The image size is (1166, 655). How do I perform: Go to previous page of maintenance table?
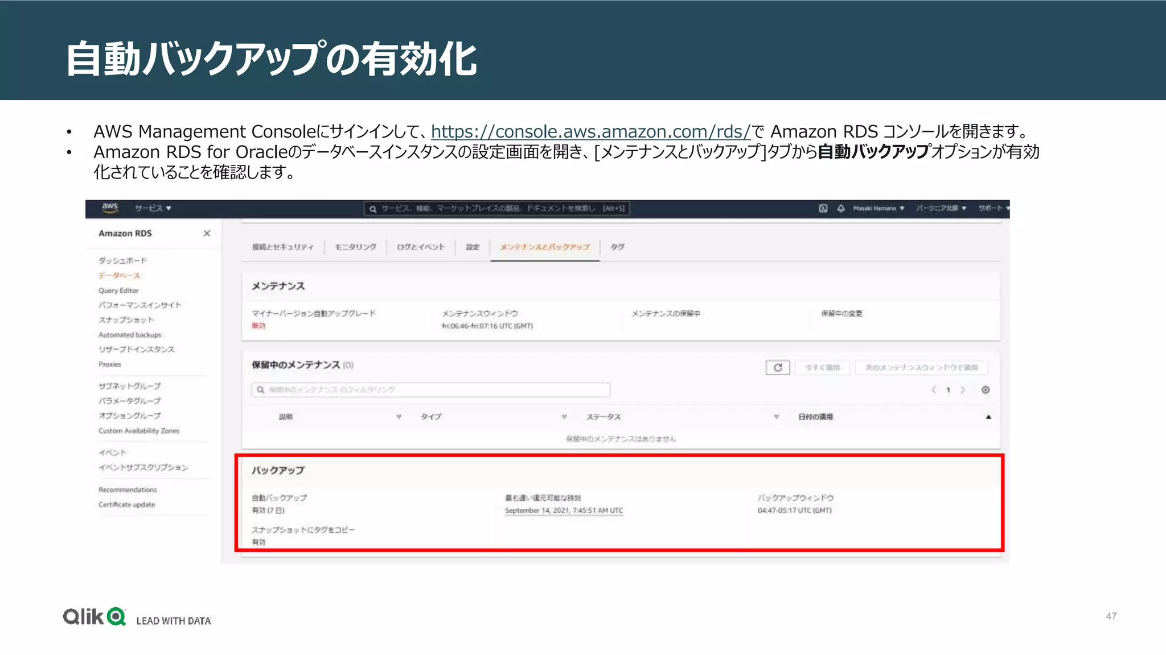click(x=934, y=389)
